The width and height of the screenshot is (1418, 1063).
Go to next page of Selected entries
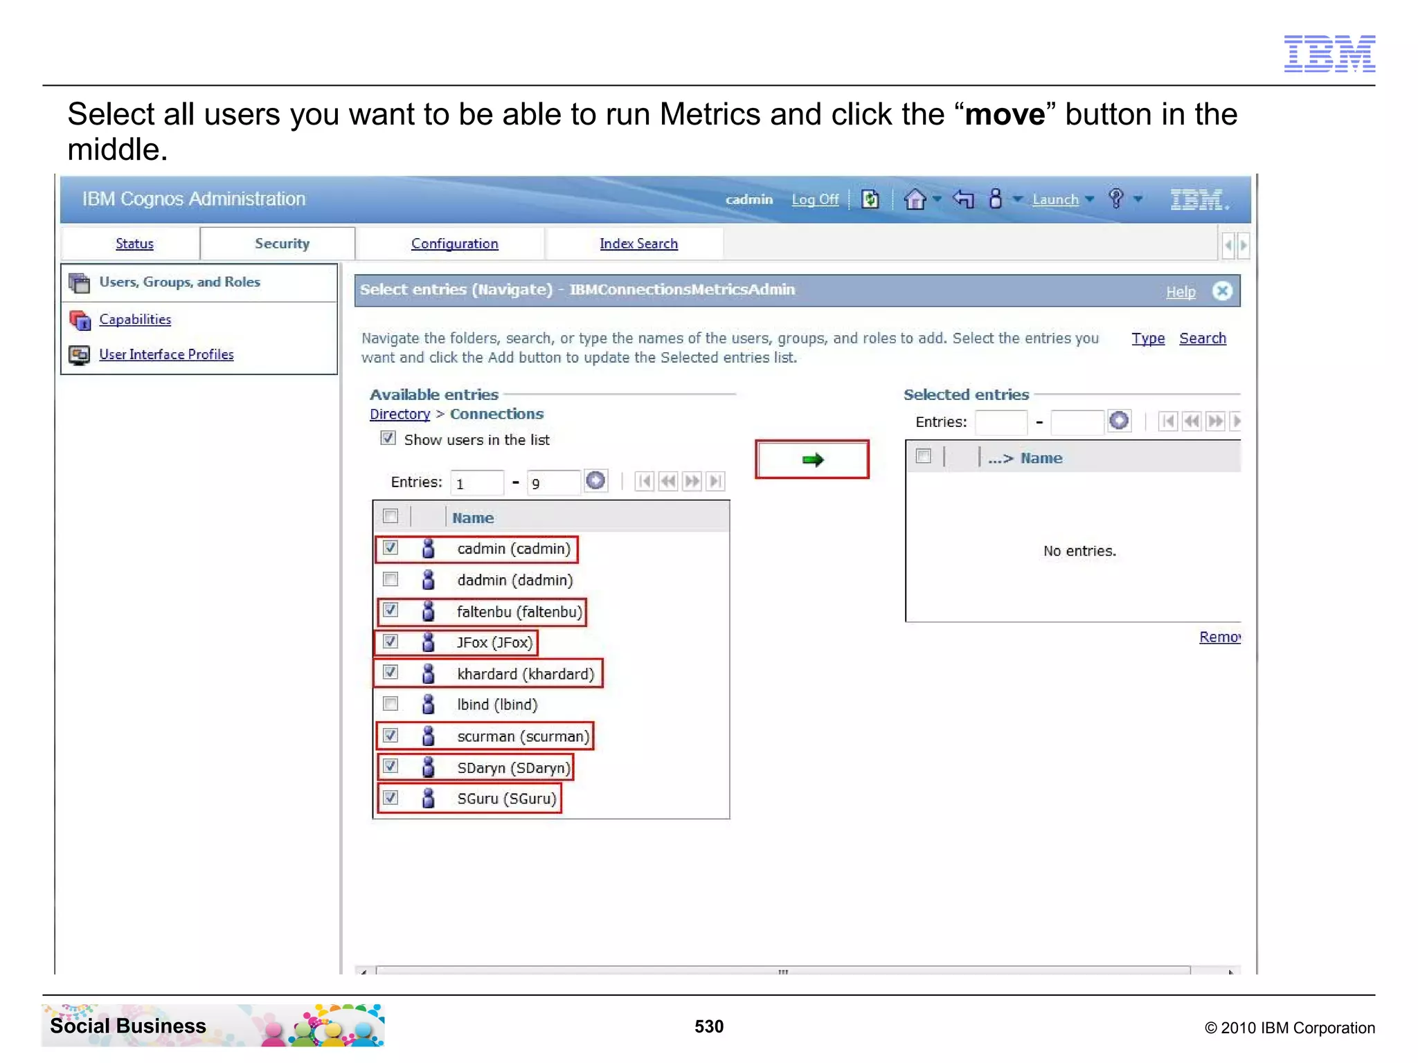pyautogui.click(x=1215, y=421)
